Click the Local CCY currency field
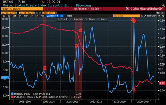Image resolution: width=166 pixels, height=105 pixels. [49, 13]
